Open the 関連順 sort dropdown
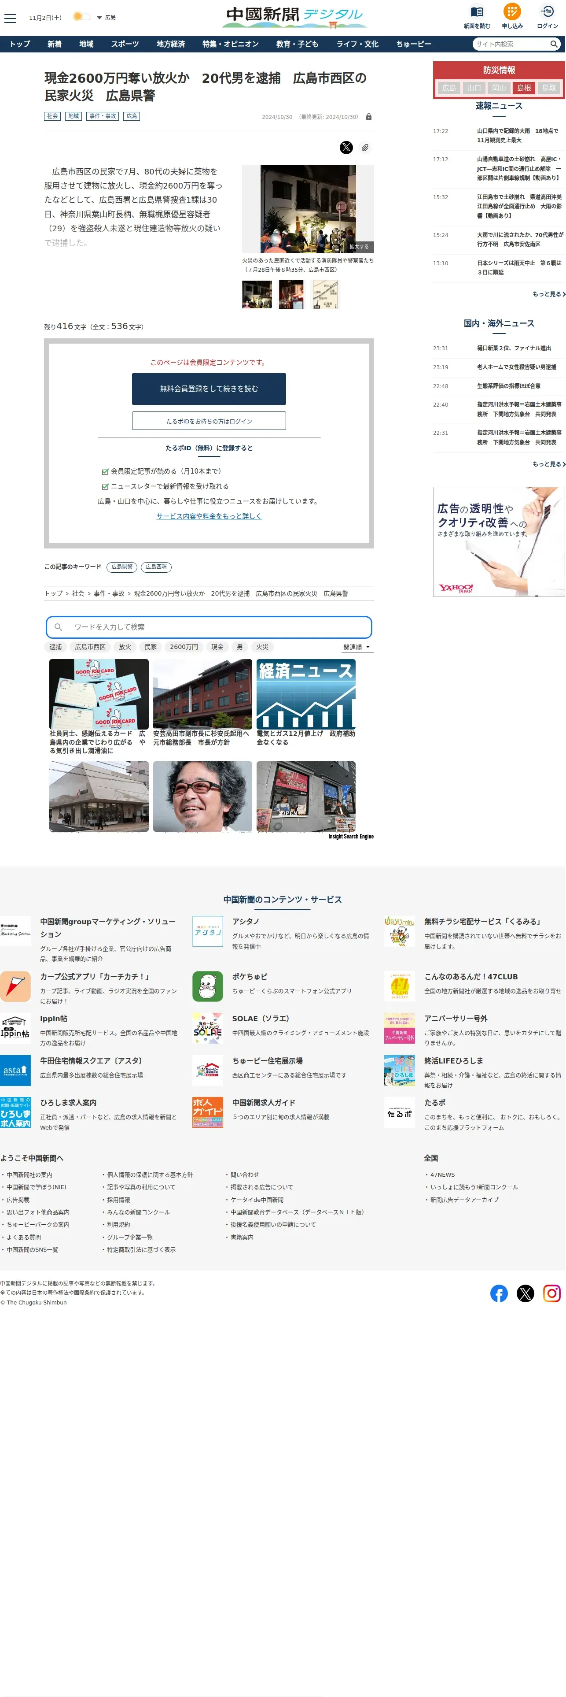566x1697 pixels. point(357,647)
